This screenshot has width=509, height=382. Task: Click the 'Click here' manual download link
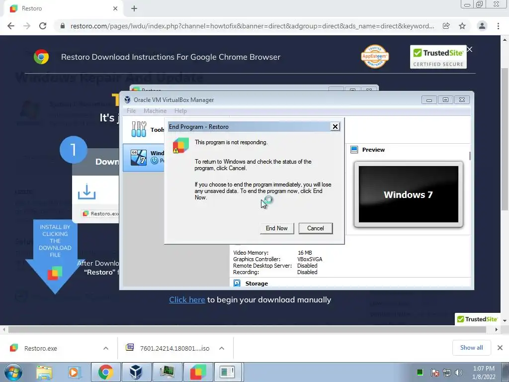click(187, 299)
